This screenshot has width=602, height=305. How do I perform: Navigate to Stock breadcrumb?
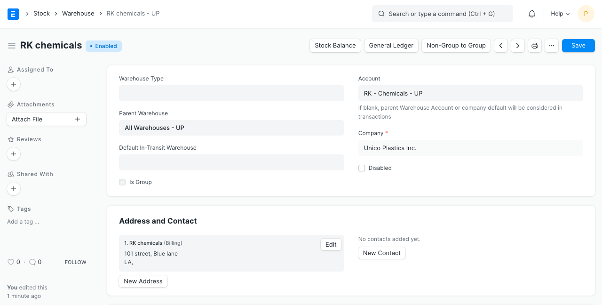click(41, 14)
